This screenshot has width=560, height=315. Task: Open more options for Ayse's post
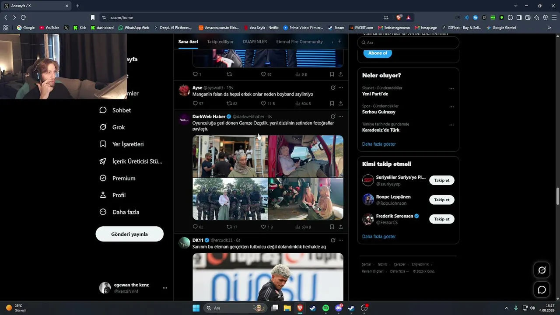[341, 87]
